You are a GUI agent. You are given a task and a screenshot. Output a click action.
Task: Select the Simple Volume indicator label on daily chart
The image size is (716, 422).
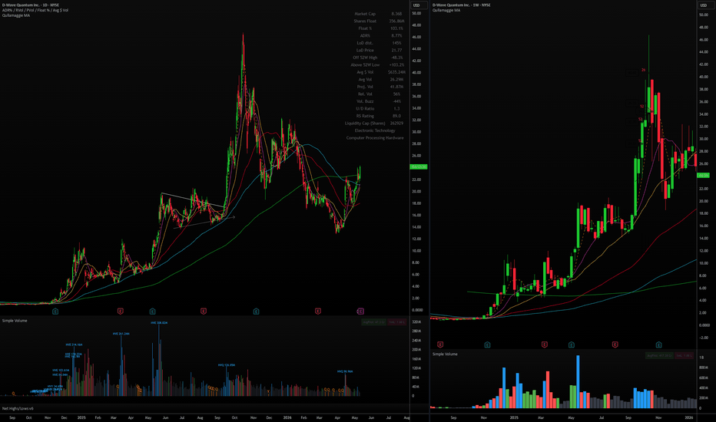click(x=15, y=321)
